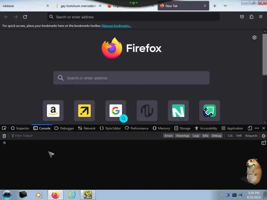Open Firefox from the taskbar

point(56,195)
